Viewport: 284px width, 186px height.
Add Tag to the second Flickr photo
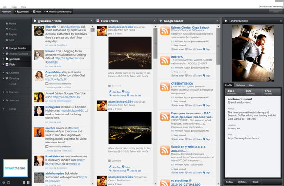click(115, 167)
